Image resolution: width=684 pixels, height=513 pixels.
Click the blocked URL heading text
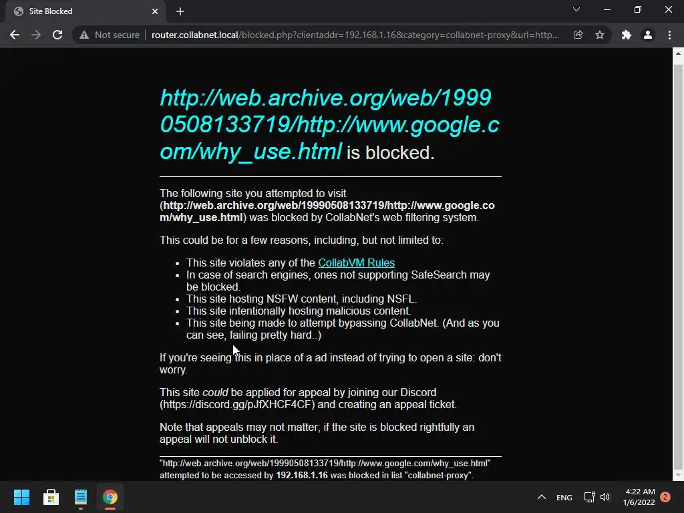point(330,124)
